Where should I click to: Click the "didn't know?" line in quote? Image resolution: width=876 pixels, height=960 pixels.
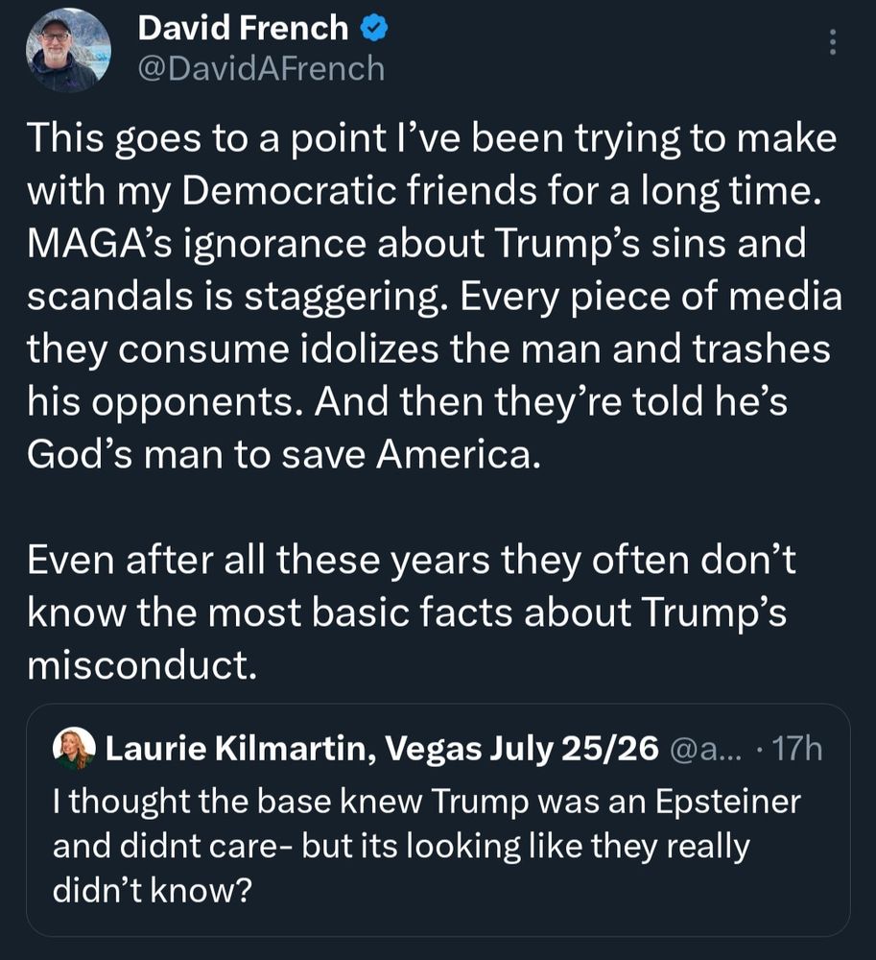(152, 891)
